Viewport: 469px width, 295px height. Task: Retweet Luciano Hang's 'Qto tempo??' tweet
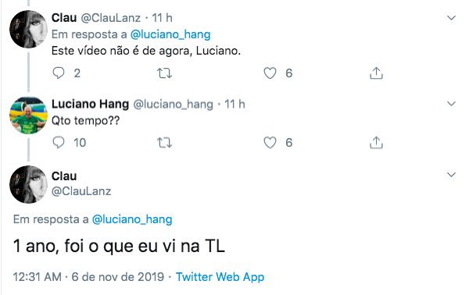pos(164,143)
